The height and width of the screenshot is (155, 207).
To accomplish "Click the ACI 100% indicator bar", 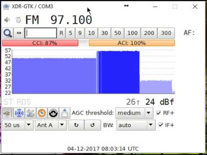I will pos(132,43).
